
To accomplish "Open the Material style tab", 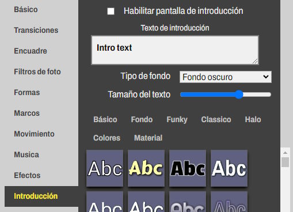I will point(148,138).
